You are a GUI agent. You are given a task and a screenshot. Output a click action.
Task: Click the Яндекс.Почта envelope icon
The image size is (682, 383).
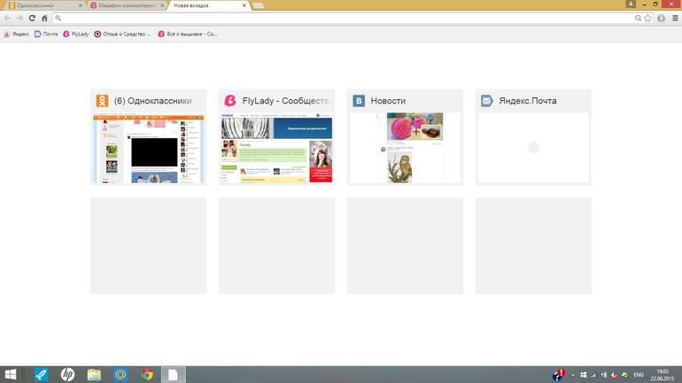[x=487, y=101]
